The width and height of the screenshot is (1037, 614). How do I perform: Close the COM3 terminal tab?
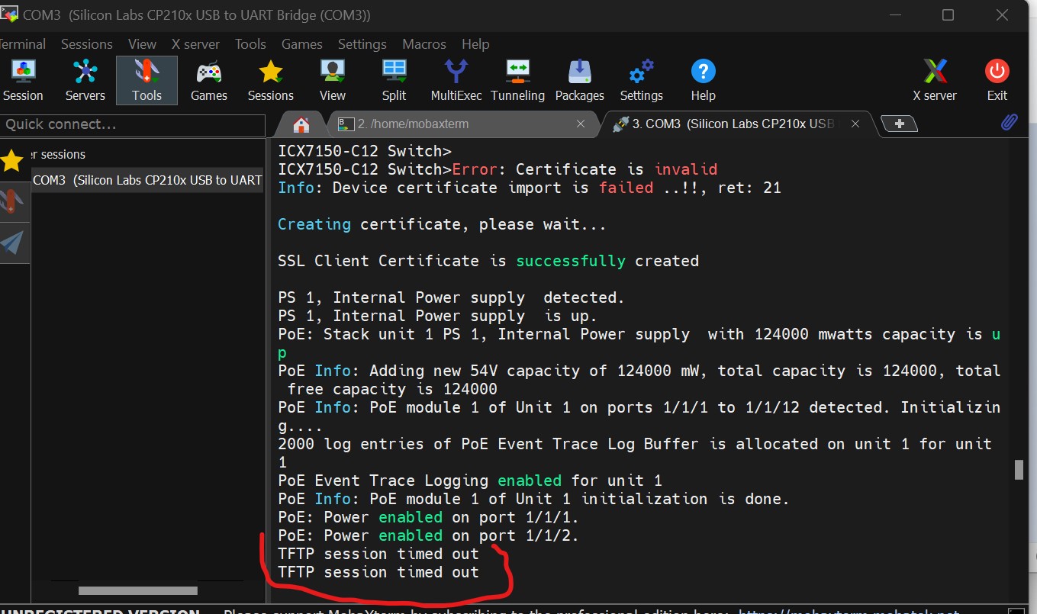coord(855,124)
